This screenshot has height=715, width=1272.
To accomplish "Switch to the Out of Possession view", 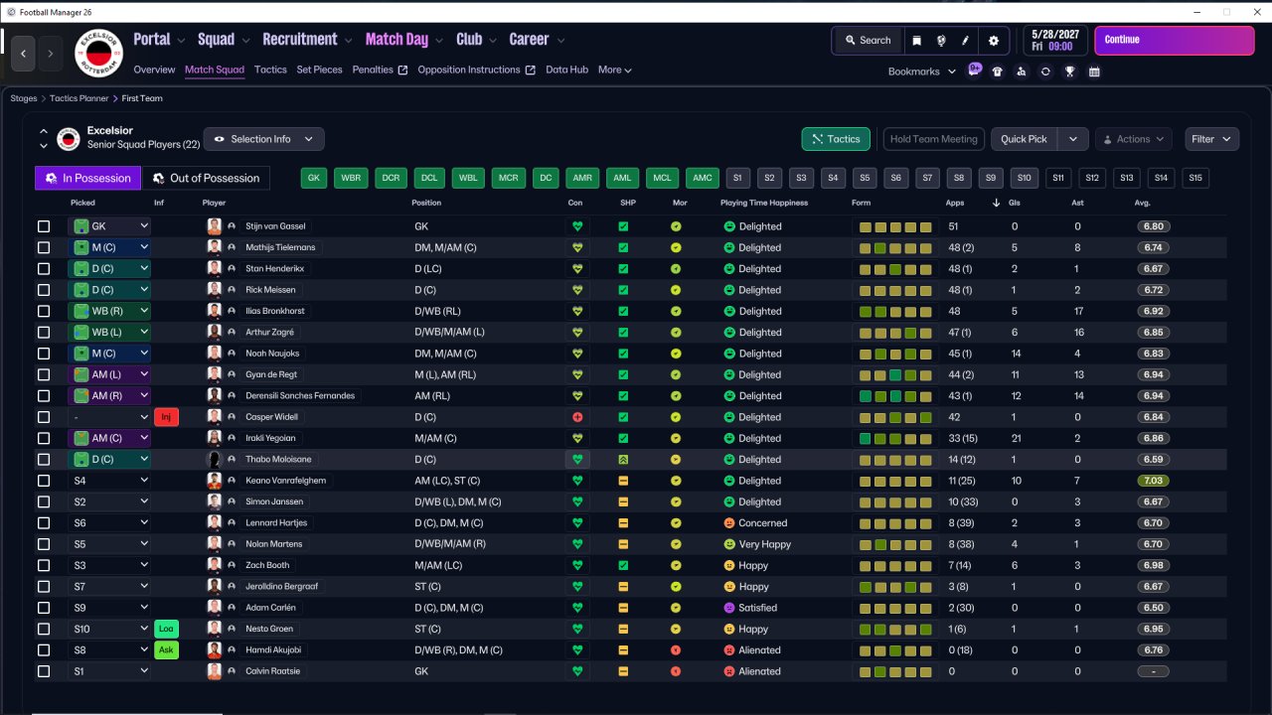I will point(206,178).
